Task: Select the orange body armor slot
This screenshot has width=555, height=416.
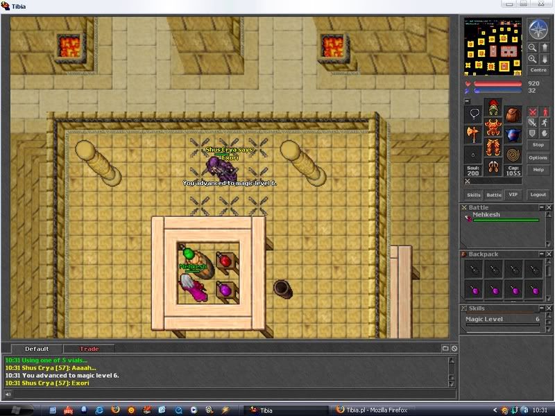Action: (x=493, y=128)
